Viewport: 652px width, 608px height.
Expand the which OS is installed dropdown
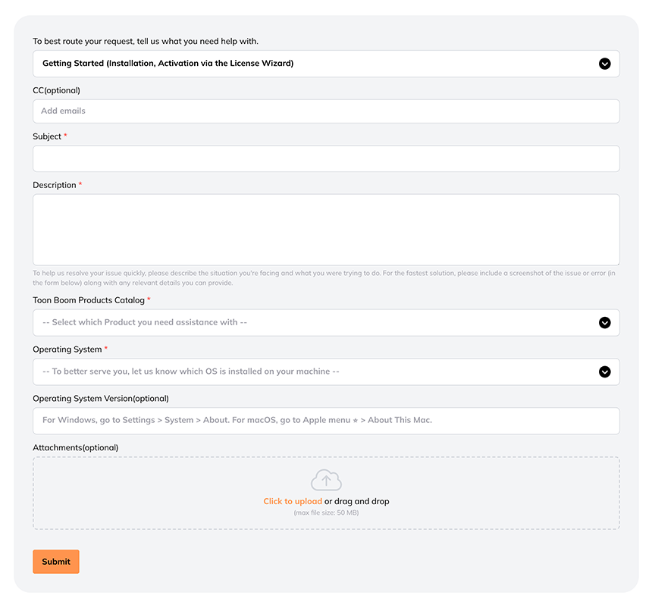coord(327,371)
